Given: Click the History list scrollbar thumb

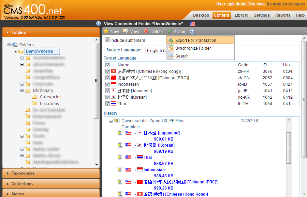Looking at the screenshot, I should click(289, 148).
